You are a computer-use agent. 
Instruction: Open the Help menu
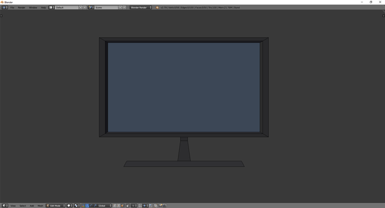click(x=43, y=7)
